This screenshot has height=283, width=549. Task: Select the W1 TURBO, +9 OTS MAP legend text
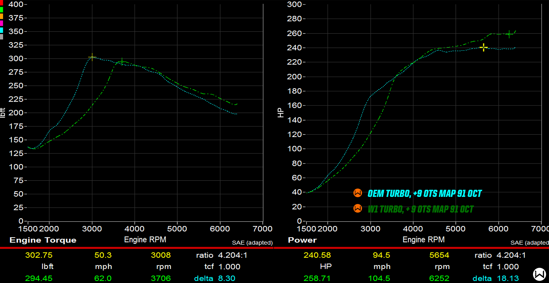420,209
